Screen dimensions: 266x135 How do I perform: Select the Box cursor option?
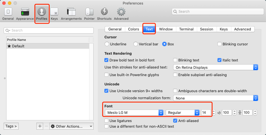[x=164, y=44]
